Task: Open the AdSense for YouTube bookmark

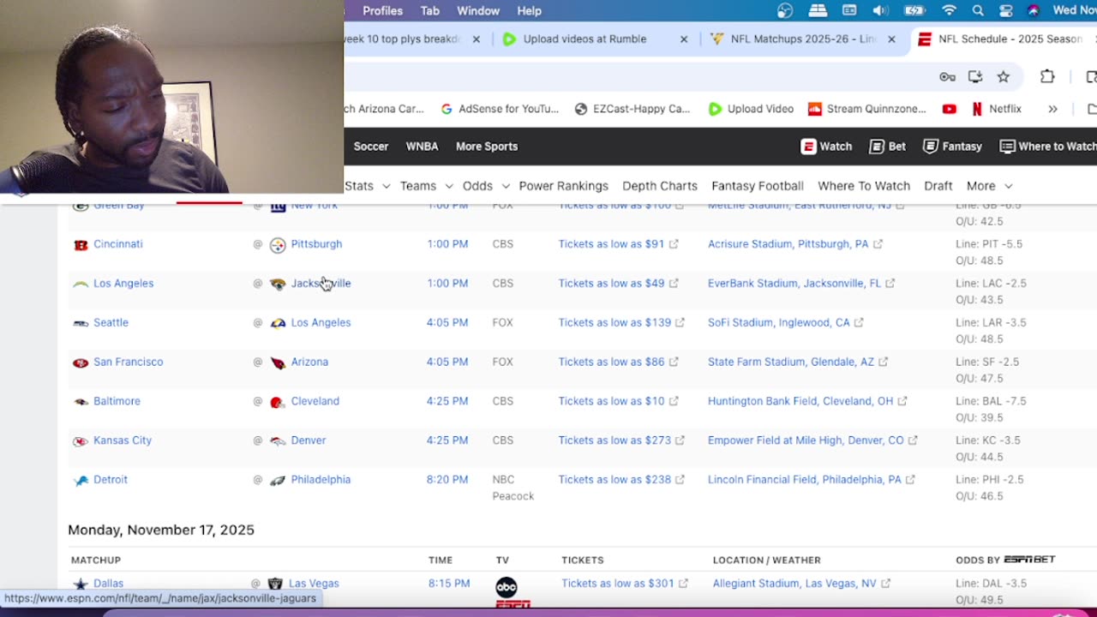Action: coord(499,109)
